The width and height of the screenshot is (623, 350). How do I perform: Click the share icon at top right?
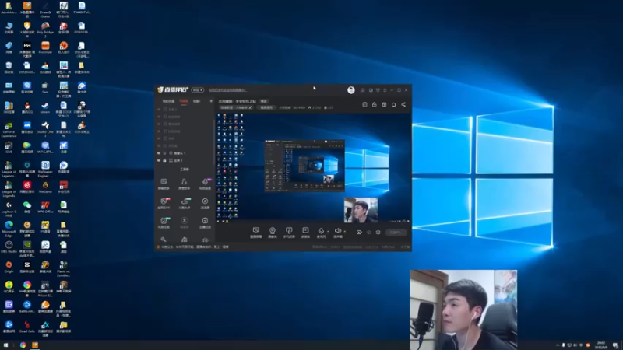pos(403,104)
